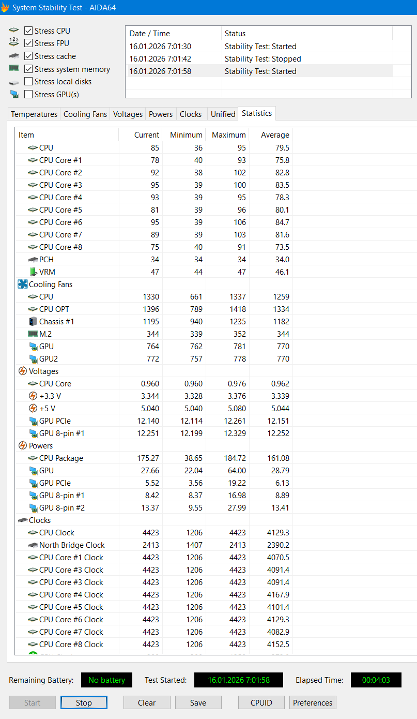Sort by the Item column header
The height and width of the screenshot is (719, 417).
tap(67, 134)
